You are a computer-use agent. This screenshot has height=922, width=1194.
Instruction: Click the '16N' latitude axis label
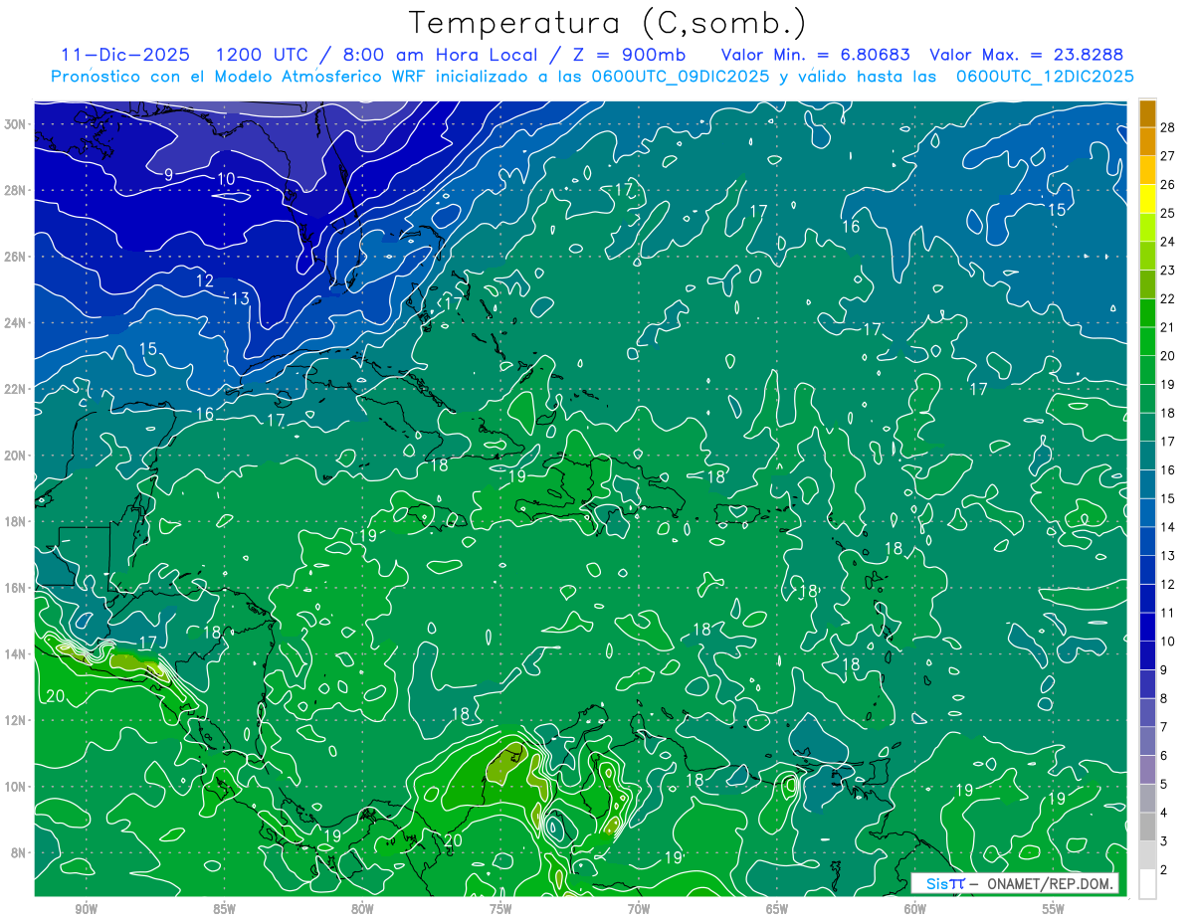[x=15, y=588]
